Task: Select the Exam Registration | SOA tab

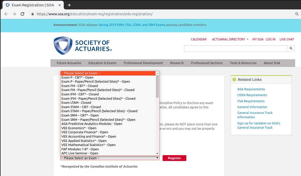Action: [x=33, y=5]
